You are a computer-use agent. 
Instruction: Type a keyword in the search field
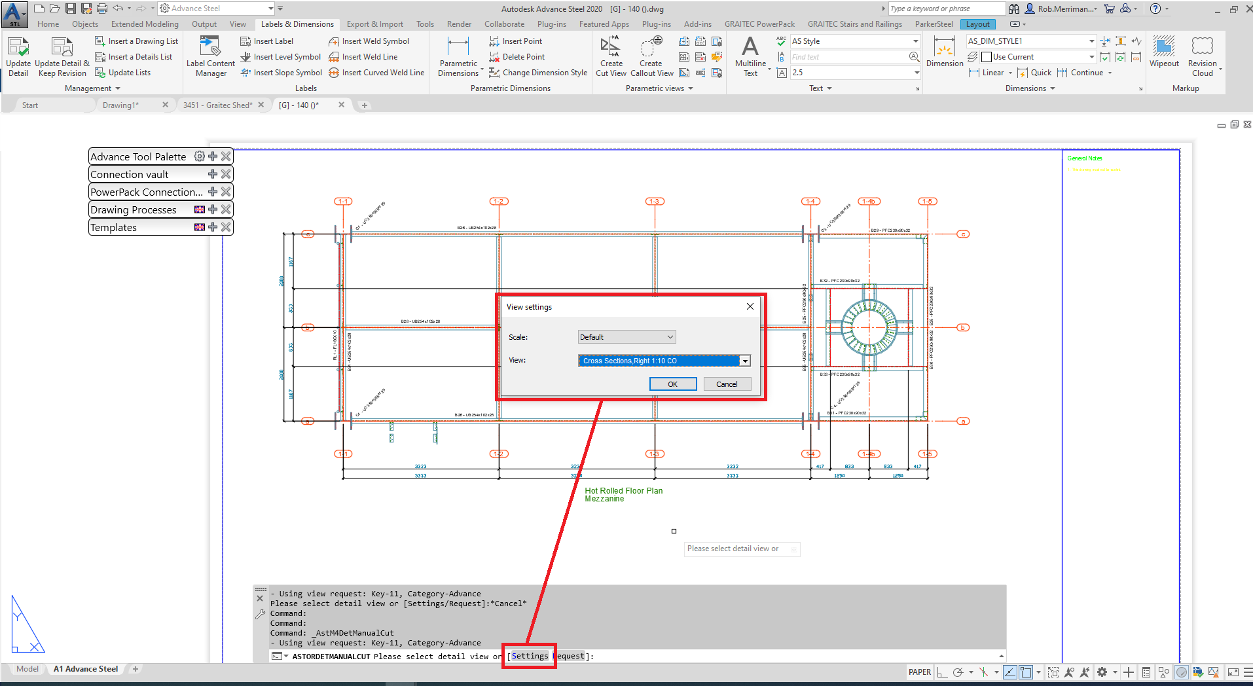tap(945, 9)
